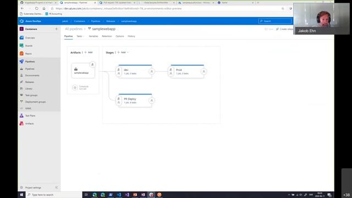The height and width of the screenshot is (198, 352).
Task: Open post-deployment conditions for PR Deploy stage
Action: click(152, 100)
